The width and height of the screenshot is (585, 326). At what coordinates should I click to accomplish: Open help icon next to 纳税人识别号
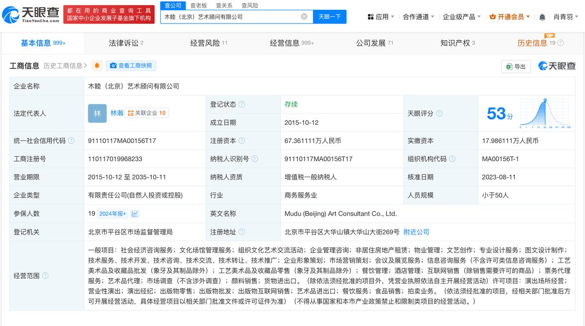[255, 159]
